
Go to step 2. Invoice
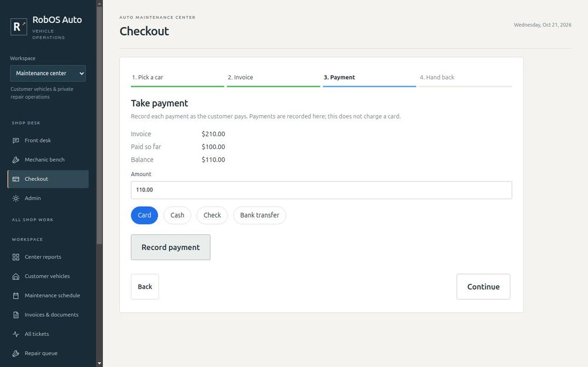(x=273, y=78)
